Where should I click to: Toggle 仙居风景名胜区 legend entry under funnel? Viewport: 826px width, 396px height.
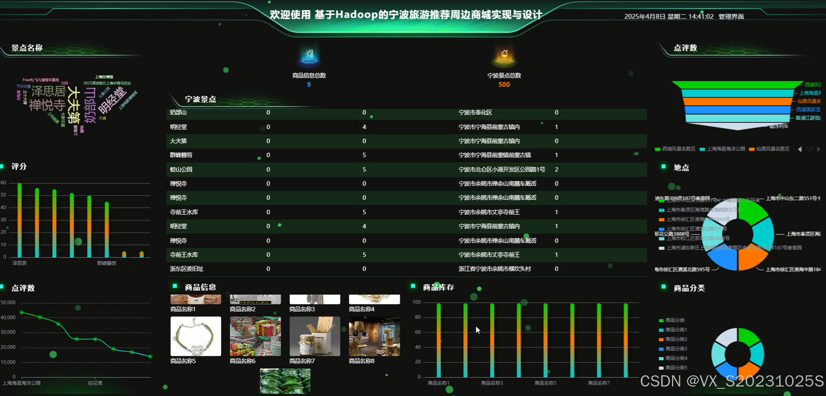(x=769, y=149)
